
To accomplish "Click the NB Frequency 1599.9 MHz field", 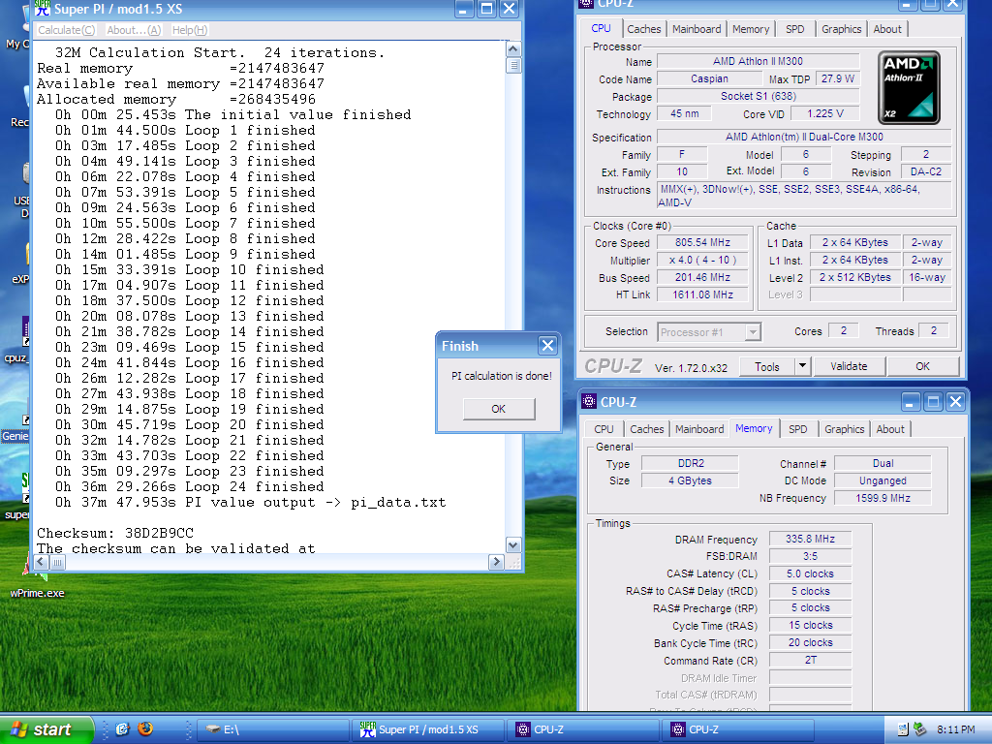I will [x=883, y=498].
